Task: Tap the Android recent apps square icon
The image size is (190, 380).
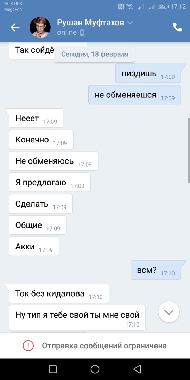Action: click(x=52, y=369)
